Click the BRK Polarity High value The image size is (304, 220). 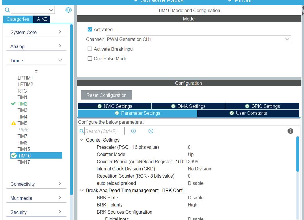click(x=192, y=205)
